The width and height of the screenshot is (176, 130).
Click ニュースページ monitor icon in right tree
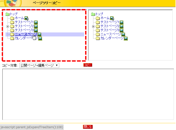click(123, 34)
